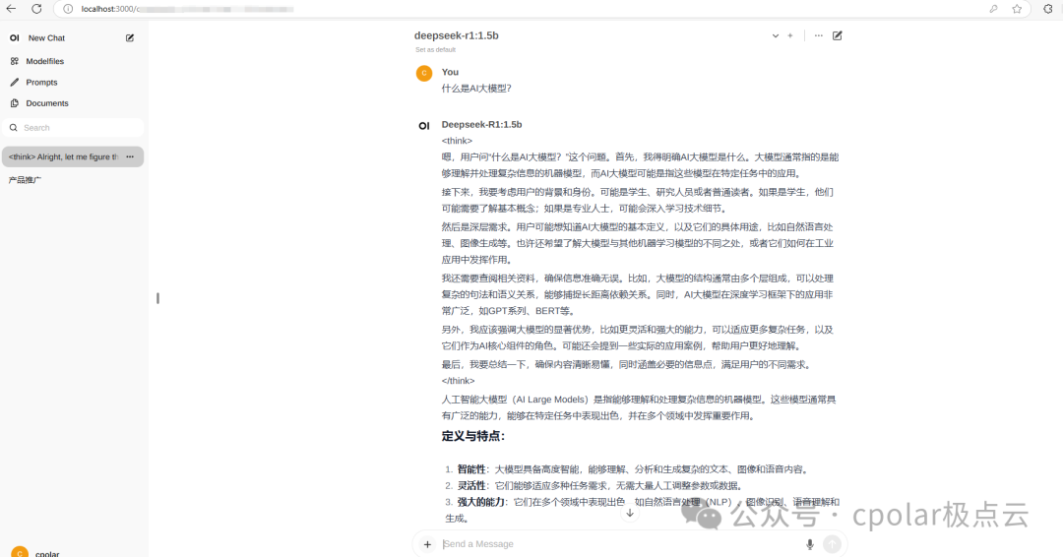The height and width of the screenshot is (557, 1063).
Task: Click the search magnifier icon
Action: (x=13, y=127)
